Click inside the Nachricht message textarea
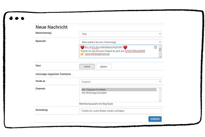This screenshot has height=137, width=205. (x=120, y=51)
